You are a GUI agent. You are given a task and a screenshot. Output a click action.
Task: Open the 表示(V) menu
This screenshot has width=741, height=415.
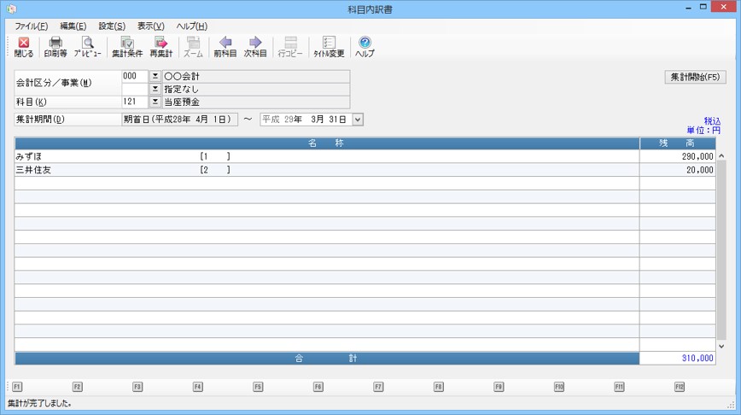coord(150,26)
